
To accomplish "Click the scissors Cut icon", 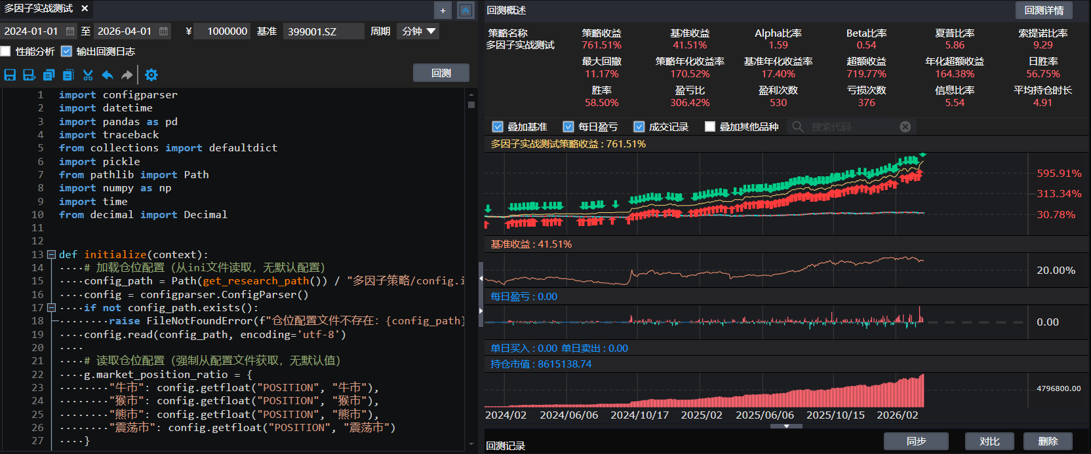I will click(88, 75).
